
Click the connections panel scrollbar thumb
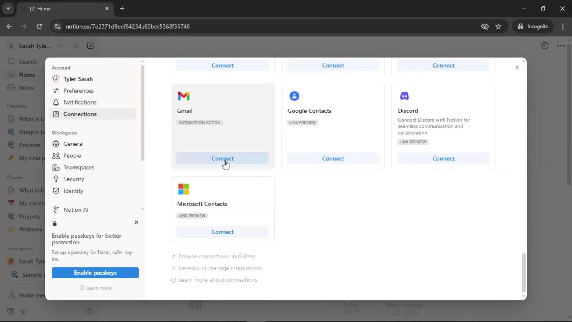click(x=523, y=273)
